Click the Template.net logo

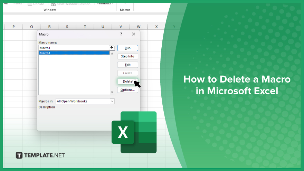click(x=40, y=155)
